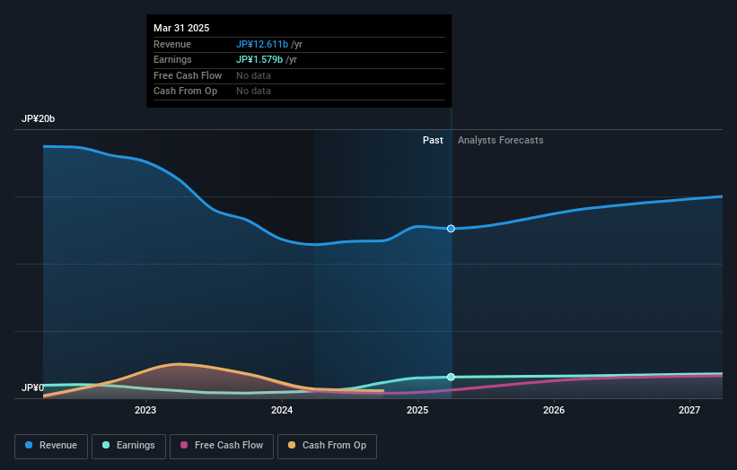Screen dimensions: 737x470
Task: Click the Past label on chart
Action: [433, 141]
